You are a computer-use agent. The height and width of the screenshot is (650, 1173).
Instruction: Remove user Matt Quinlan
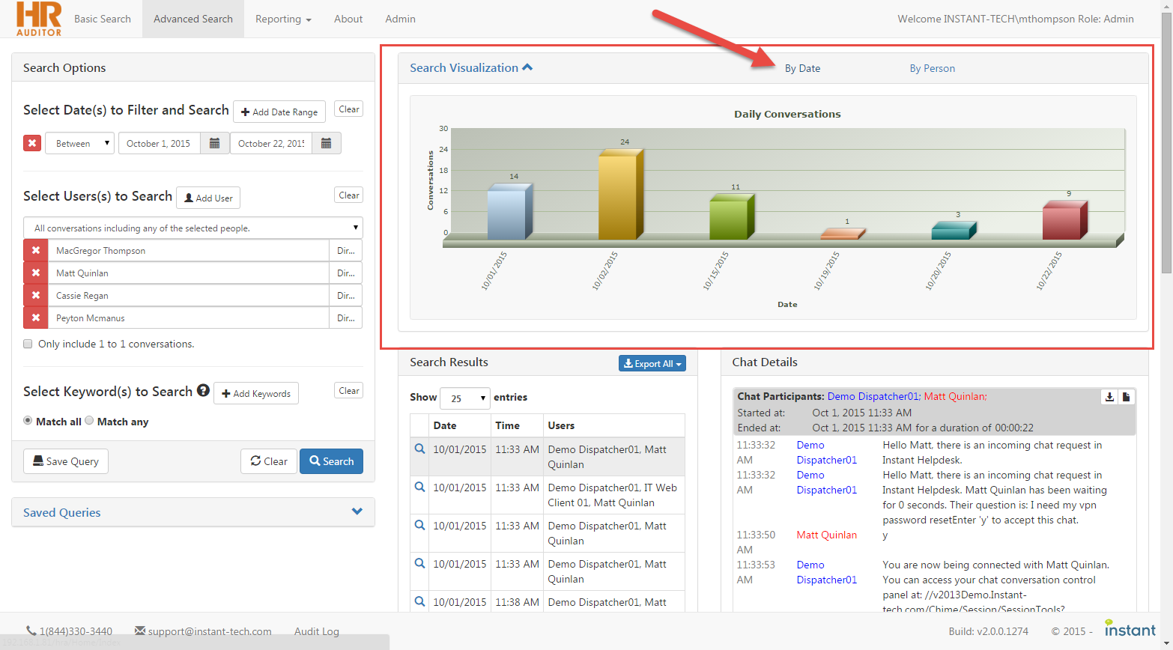tap(36, 273)
